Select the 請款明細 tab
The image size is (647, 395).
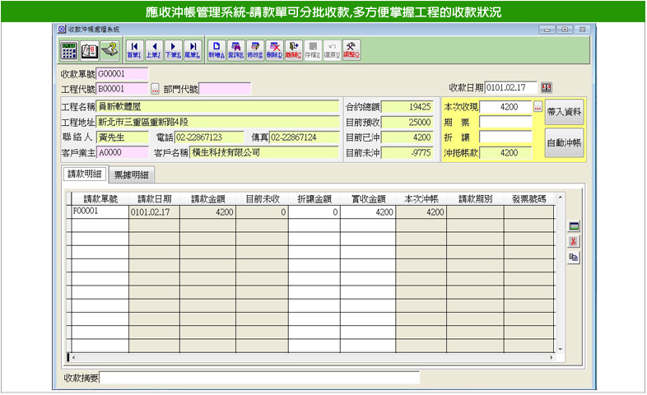(84, 174)
